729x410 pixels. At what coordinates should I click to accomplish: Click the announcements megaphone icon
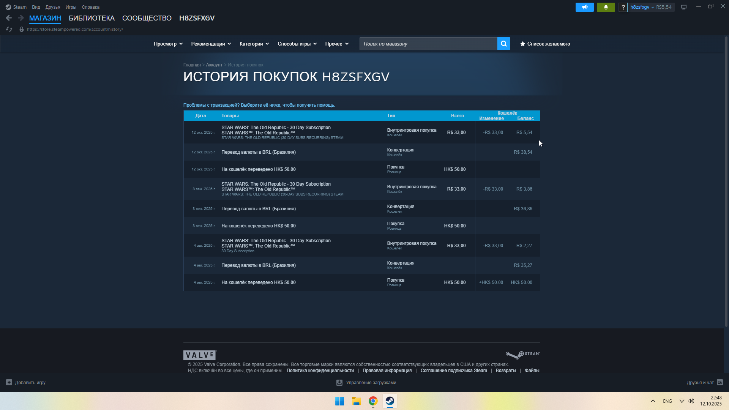(584, 7)
